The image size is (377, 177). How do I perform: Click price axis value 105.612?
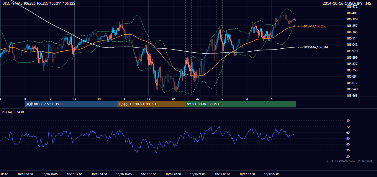click(x=352, y=83)
